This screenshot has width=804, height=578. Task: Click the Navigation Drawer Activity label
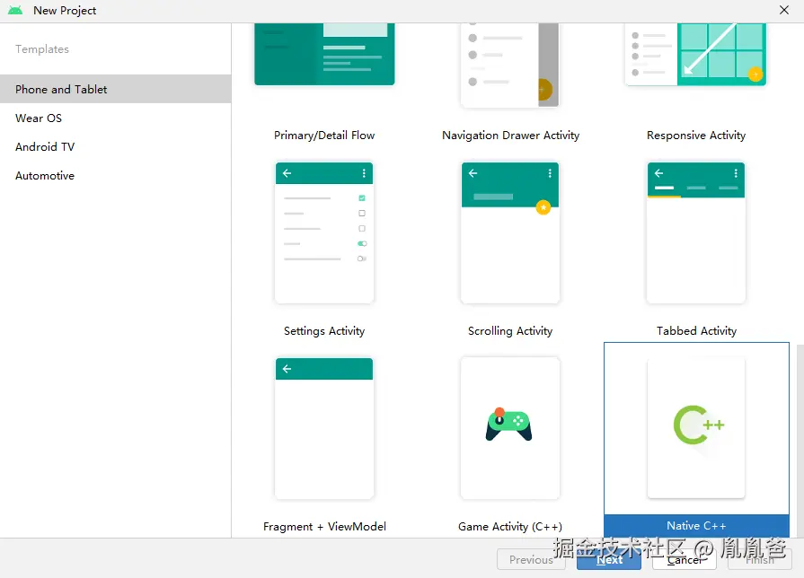coord(511,136)
